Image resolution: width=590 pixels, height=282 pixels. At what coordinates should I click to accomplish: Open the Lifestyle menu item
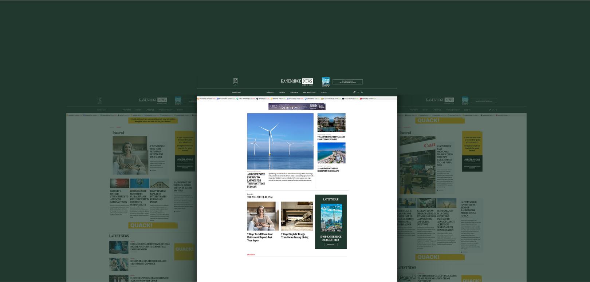(294, 92)
